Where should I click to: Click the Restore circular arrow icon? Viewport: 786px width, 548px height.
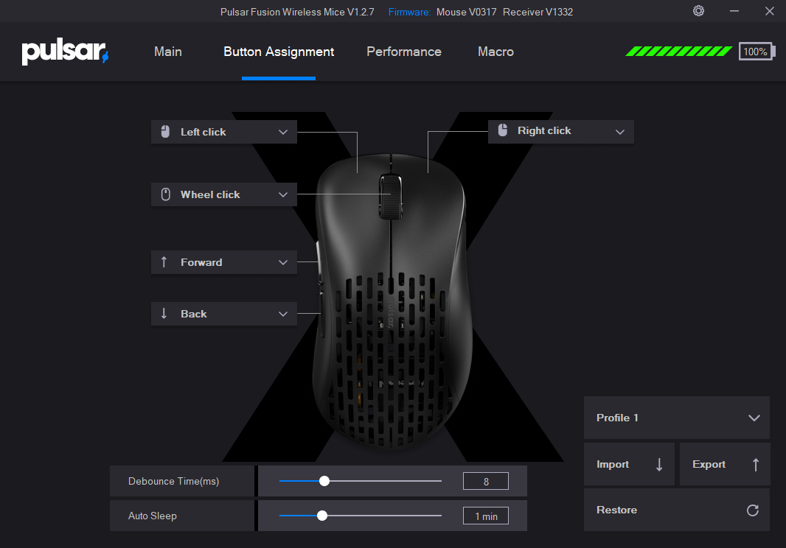coord(752,510)
